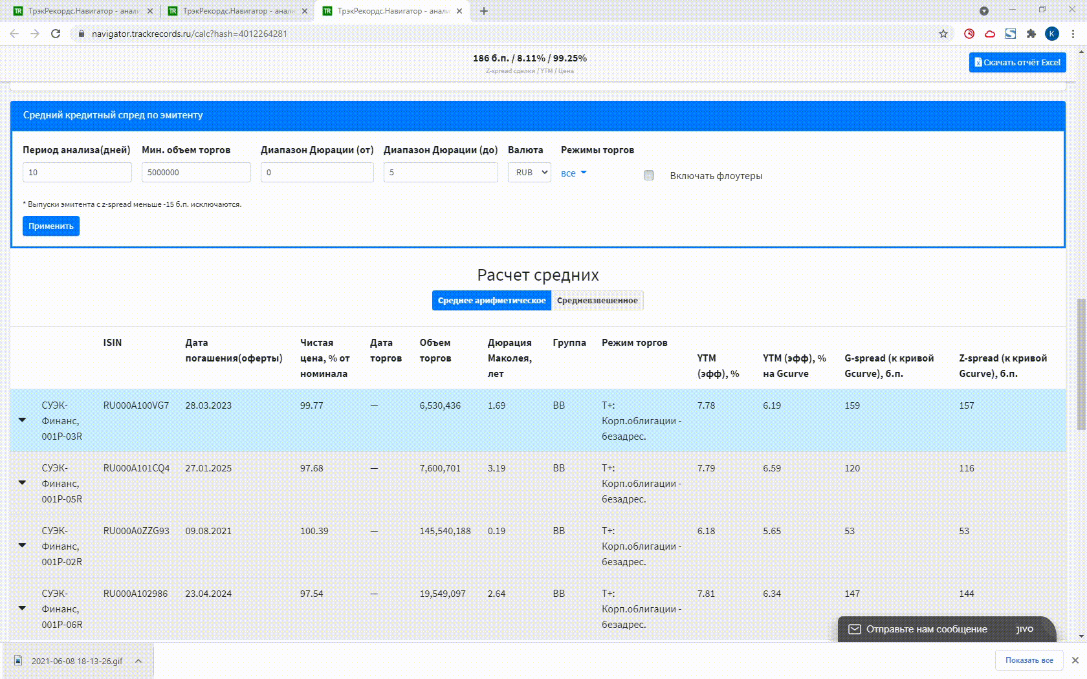Close the downloads bar
Viewport: 1087px width, 679px height.
1075,660
